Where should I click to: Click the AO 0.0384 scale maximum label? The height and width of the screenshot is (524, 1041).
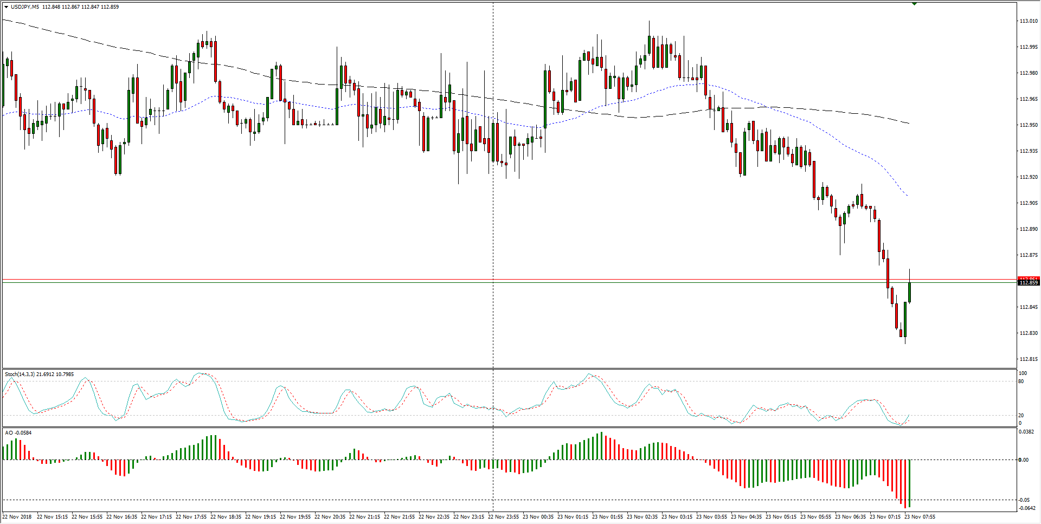pos(1026,432)
